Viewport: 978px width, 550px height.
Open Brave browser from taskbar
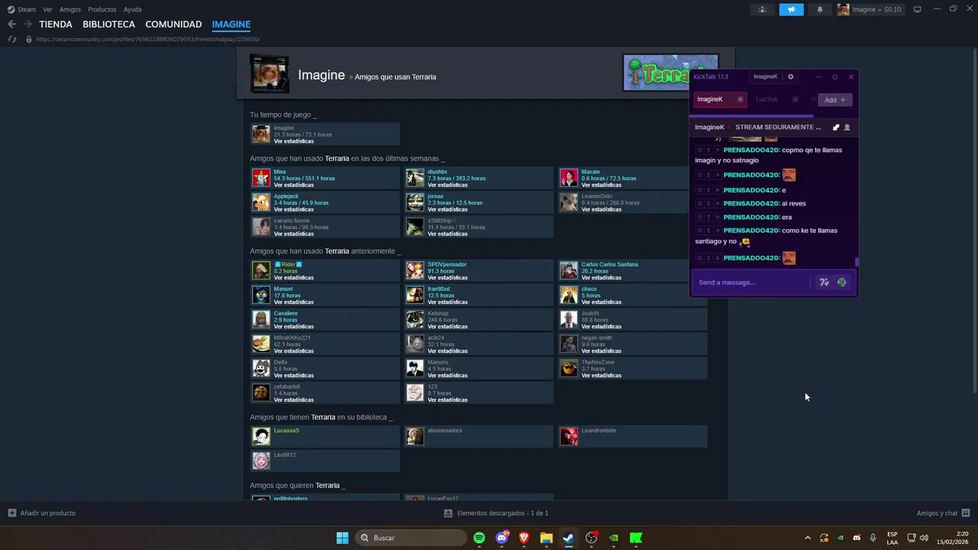[524, 538]
